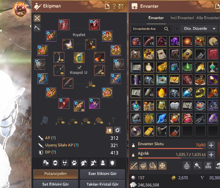Toggle the sword-and-shield gear display button
The width and height of the screenshot is (220, 188).
pos(109,130)
